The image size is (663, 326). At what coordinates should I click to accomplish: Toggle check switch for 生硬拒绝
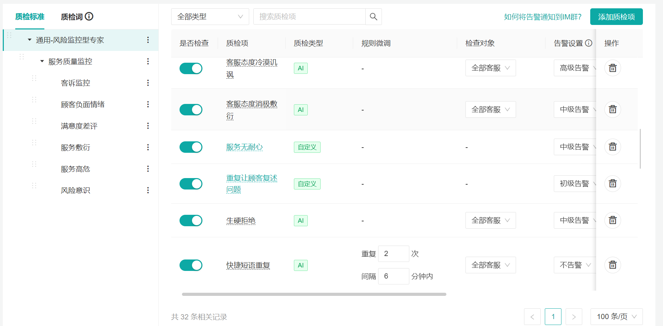(191, 220)
